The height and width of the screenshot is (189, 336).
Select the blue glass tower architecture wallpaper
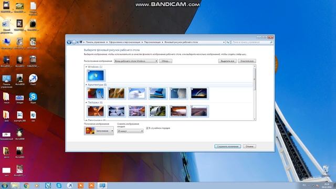157,93
